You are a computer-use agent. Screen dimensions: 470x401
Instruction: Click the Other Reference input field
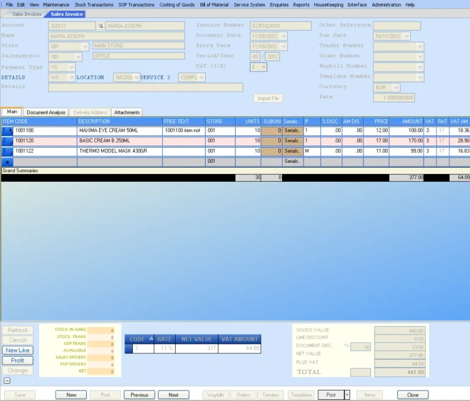(397, 26)
